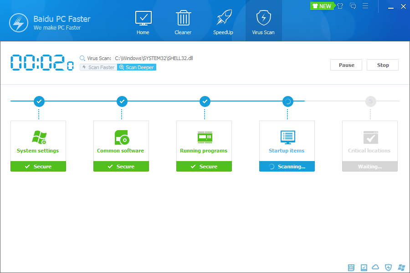The image size is (410, 273).
Task: Click the System settings step checkmark
Action: click(39, 101)
